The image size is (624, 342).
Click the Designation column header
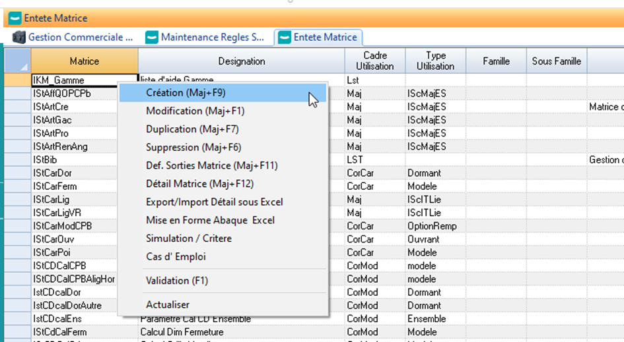[x=241, y=61]
